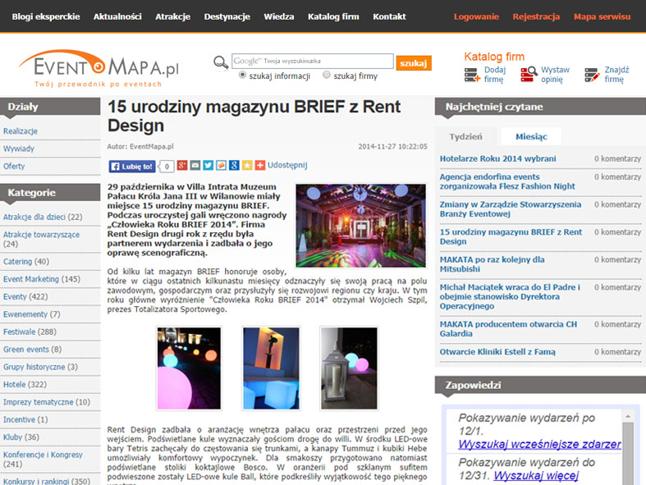Open the Destynacje menu item
The width and height of the screenshot is (646, 485).
pyautogui.click(x=227, y=16)
